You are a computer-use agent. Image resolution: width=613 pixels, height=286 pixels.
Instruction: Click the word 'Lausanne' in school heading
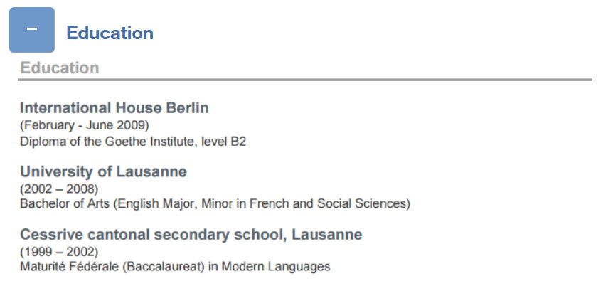(x=327, y=234)
